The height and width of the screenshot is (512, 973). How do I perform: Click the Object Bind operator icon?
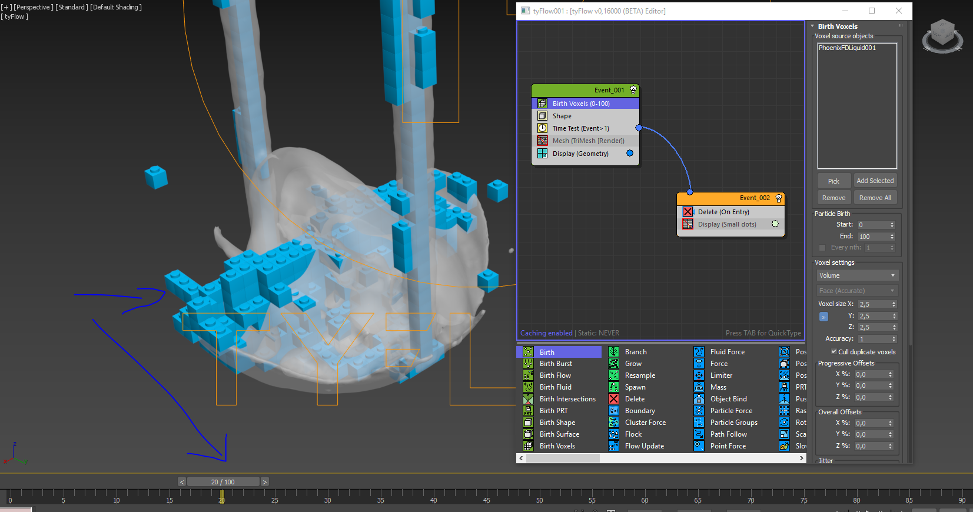coord(699,399)
